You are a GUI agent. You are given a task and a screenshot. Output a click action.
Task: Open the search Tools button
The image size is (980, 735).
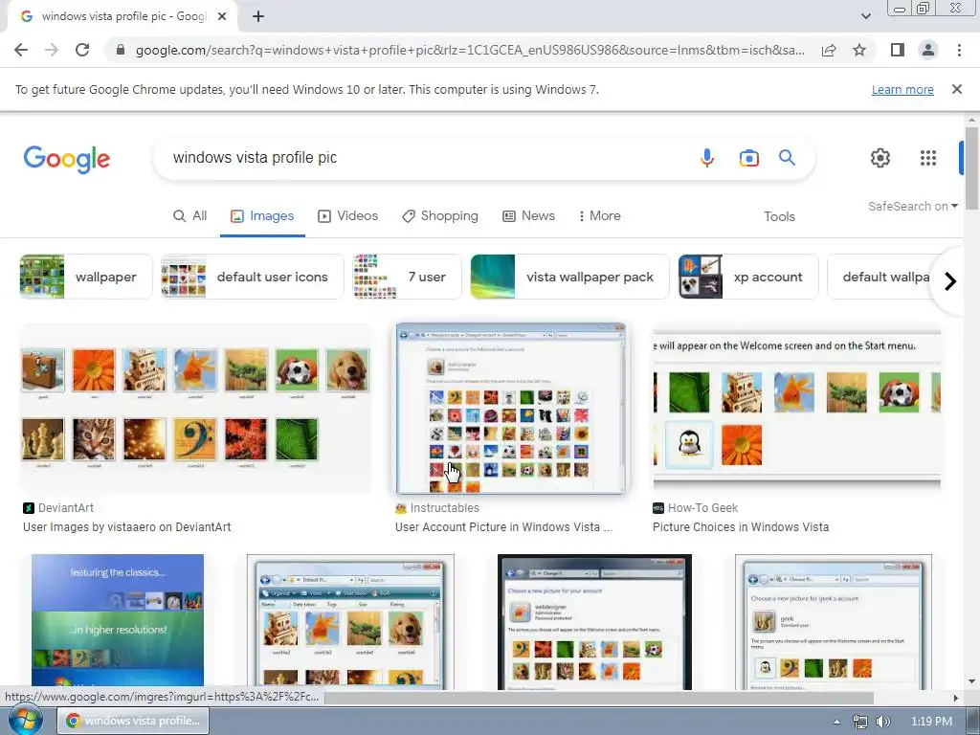click(779, 217)
